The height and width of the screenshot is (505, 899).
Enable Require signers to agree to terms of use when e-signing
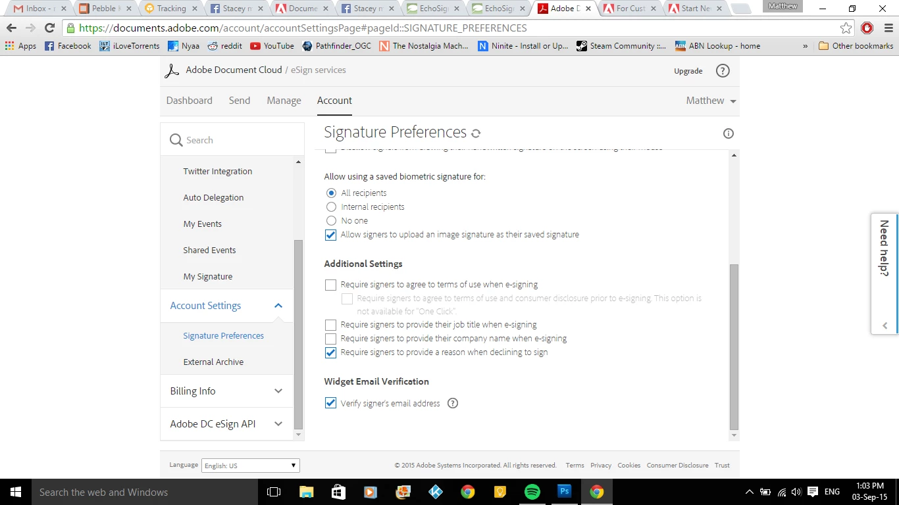click(x=330, y=285)
